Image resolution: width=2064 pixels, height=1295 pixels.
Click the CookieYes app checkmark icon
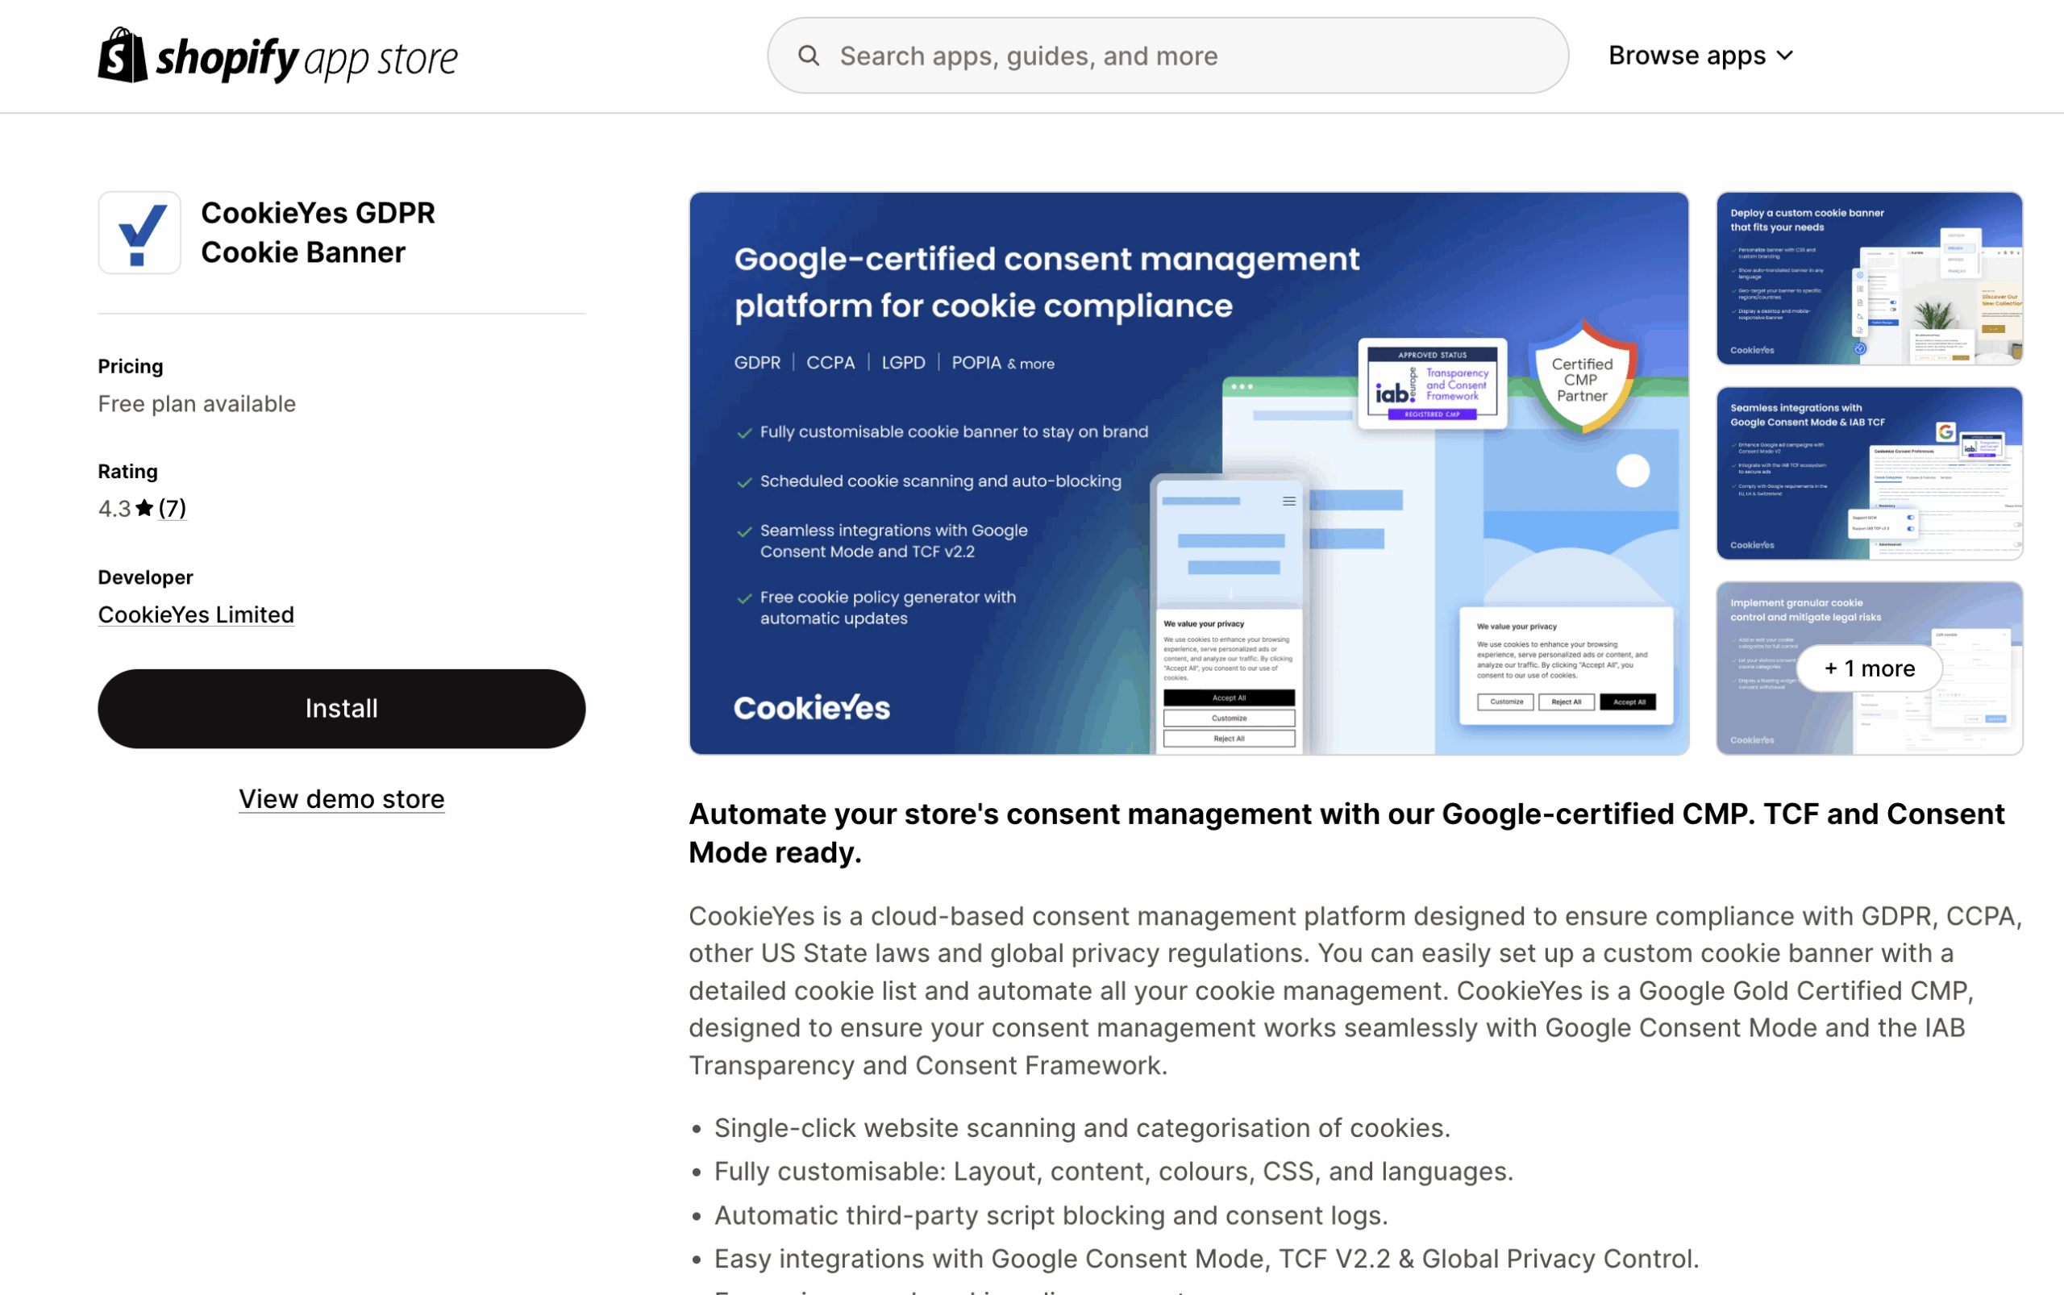[139, 232]
